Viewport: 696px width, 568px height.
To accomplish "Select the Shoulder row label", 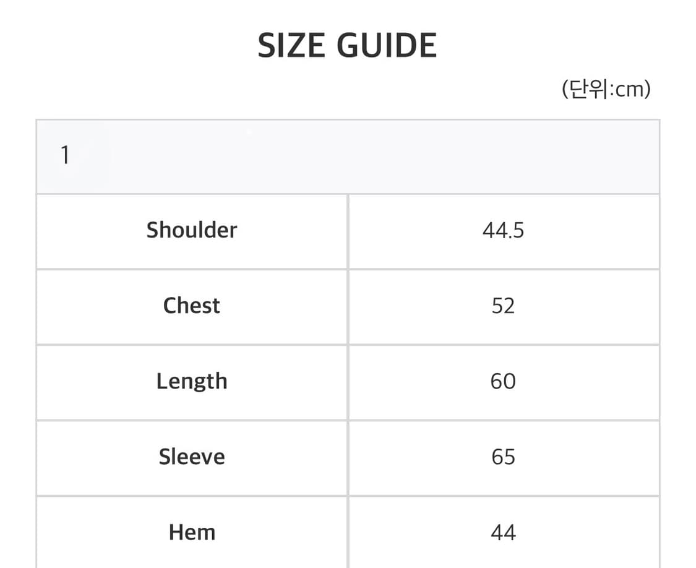I will (x=192, y=230).
